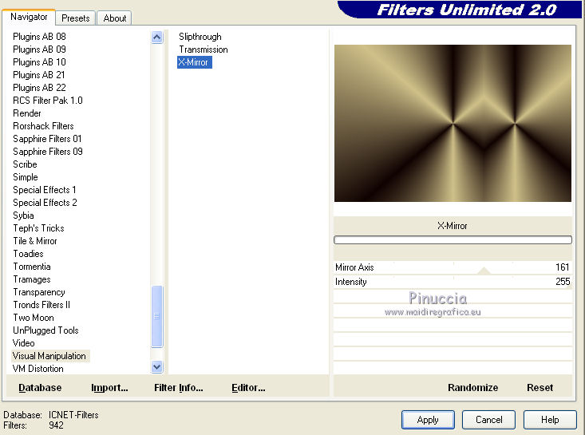
Task: Select the Scribe category
Action: click(x=25, y=164)
